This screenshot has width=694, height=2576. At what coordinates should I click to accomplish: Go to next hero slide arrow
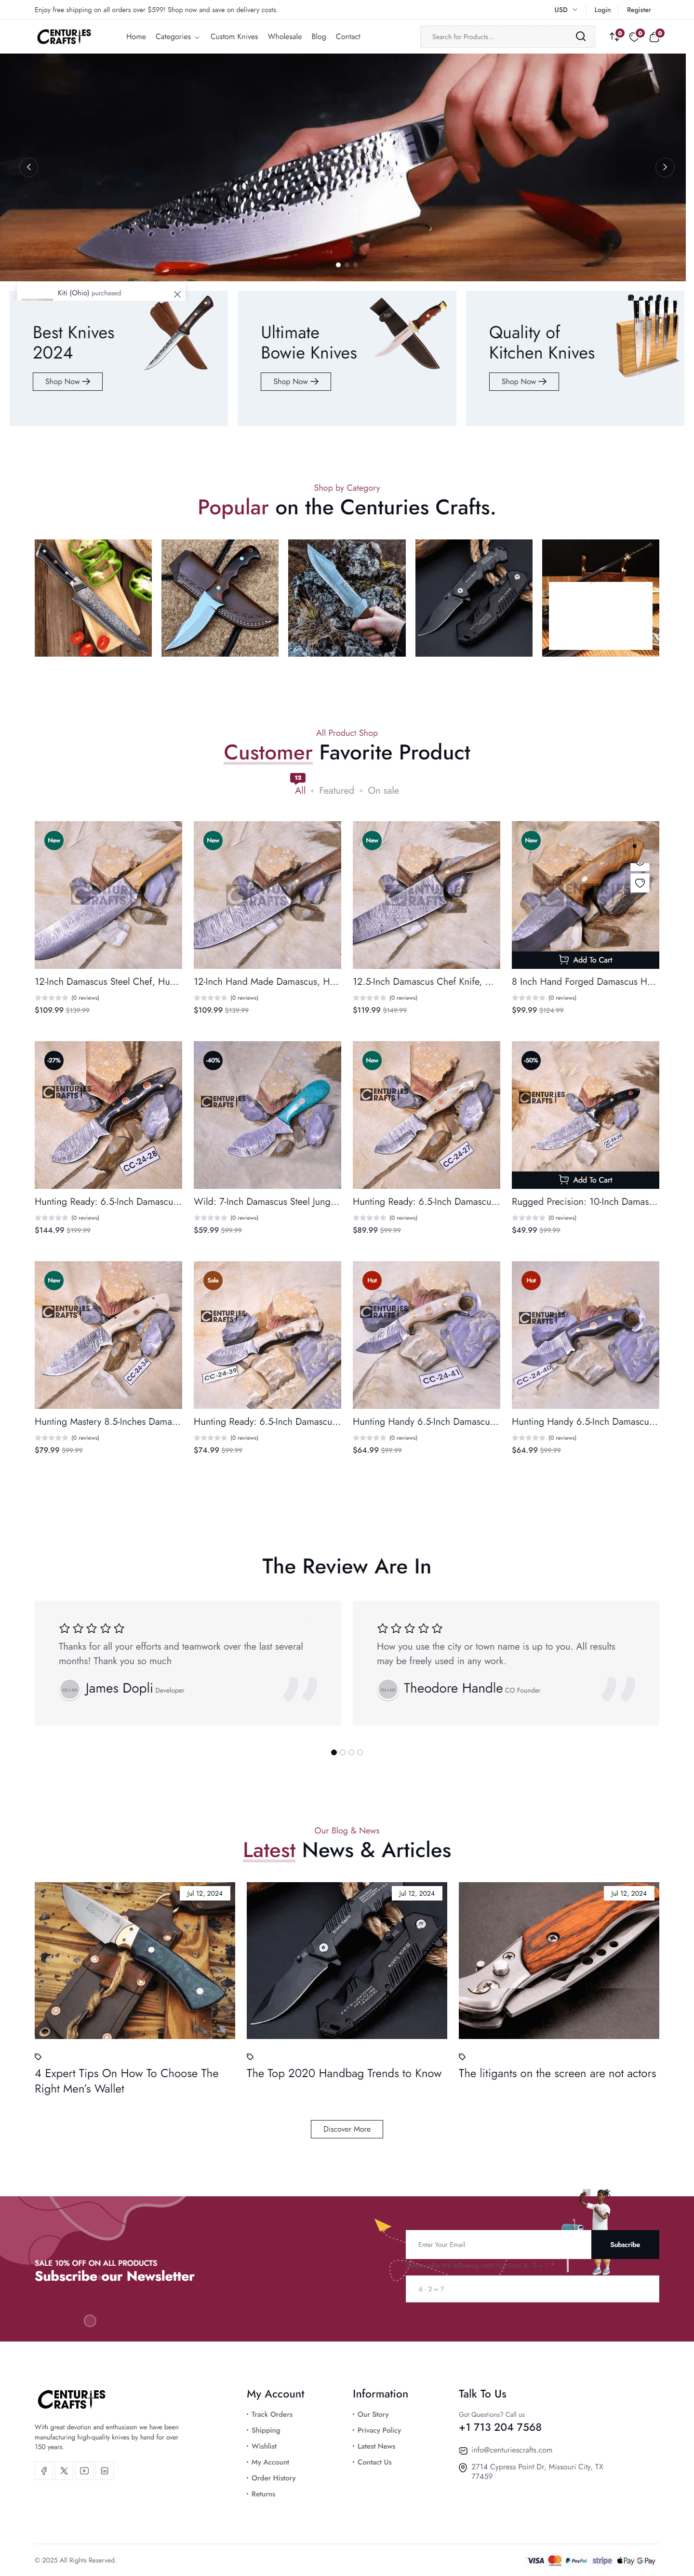tap(664, 167)
